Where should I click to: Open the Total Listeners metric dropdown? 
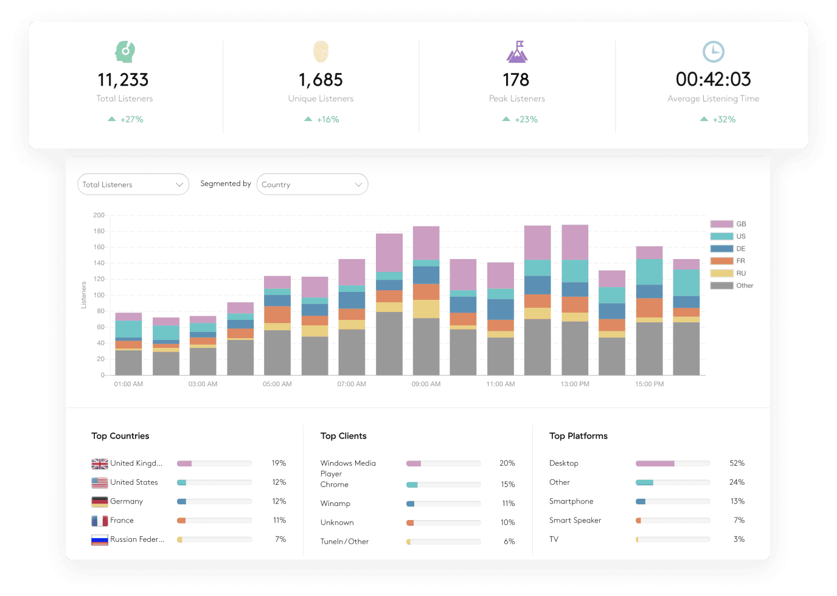[133, 184]
